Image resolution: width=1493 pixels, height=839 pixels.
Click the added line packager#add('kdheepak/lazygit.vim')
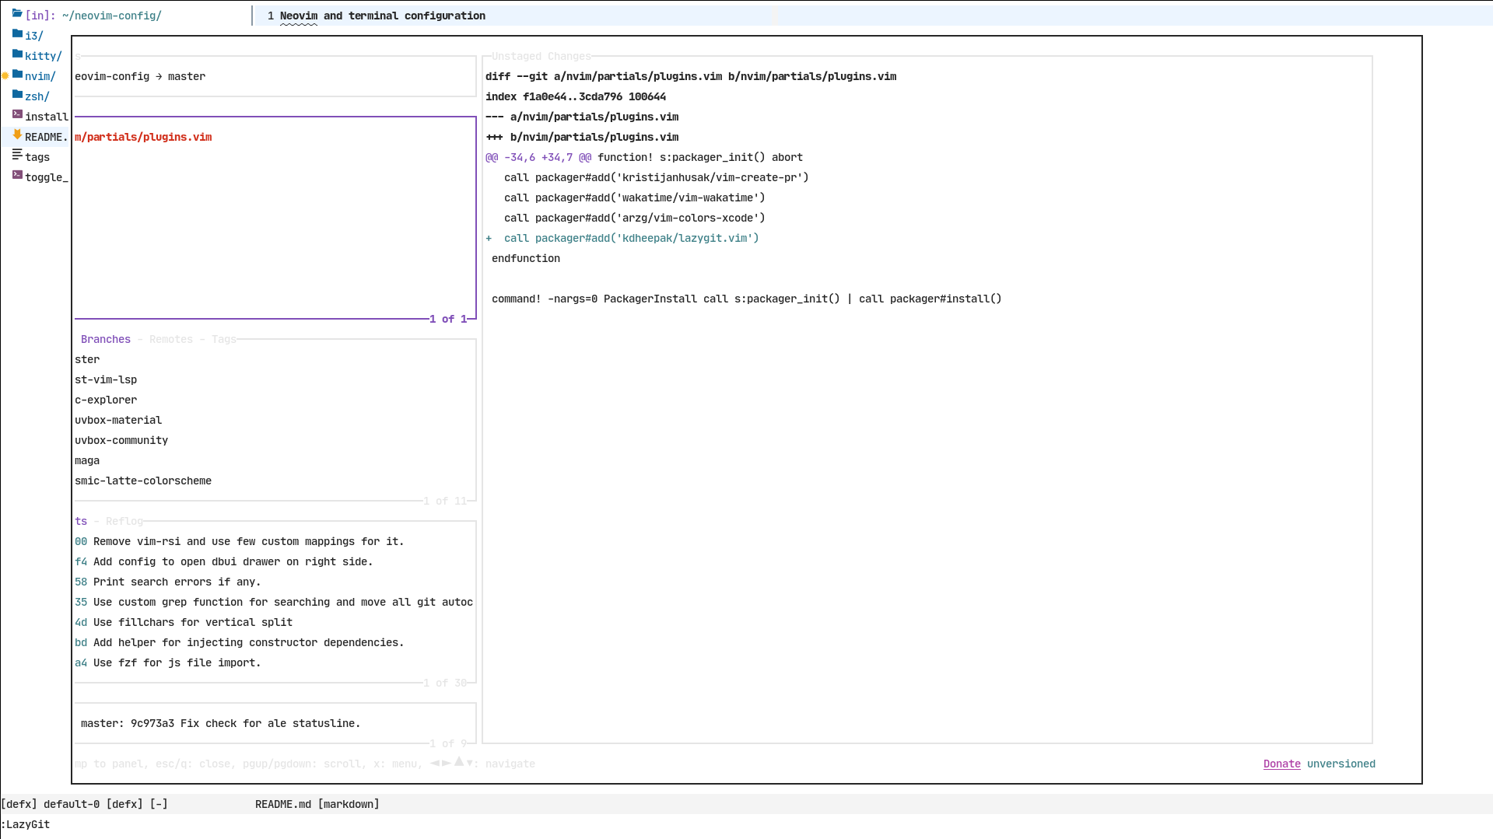pos(622,238)
